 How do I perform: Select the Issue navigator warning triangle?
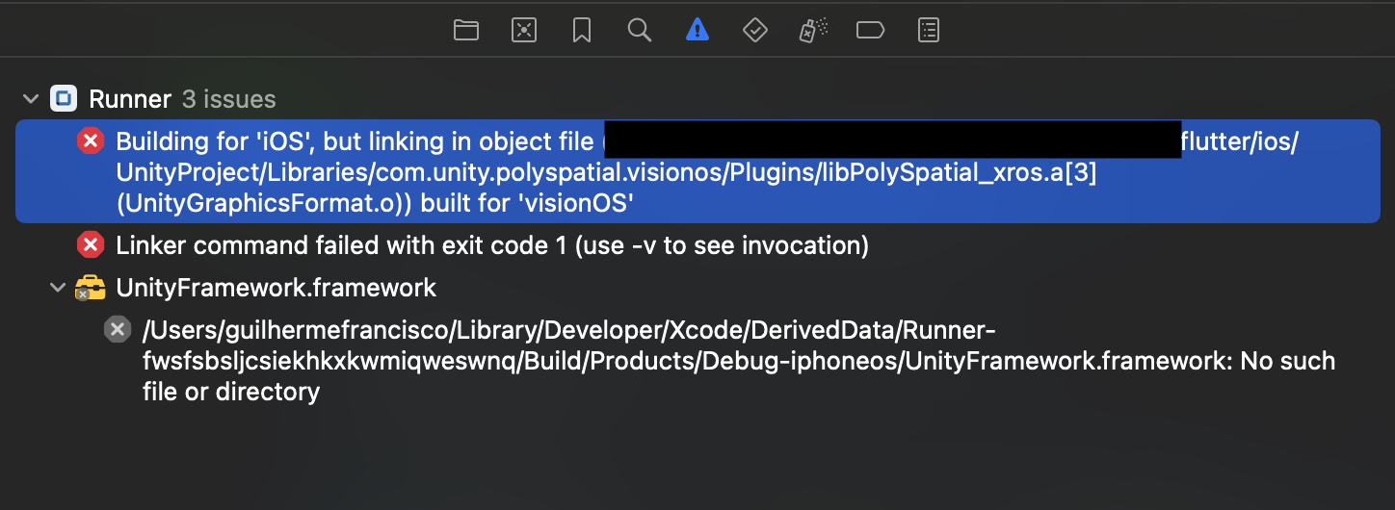pos(697,31)
